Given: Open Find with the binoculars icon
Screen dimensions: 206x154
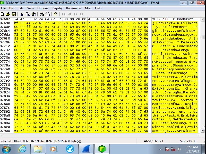Looking at the screenshot, I should click(42, 14).
